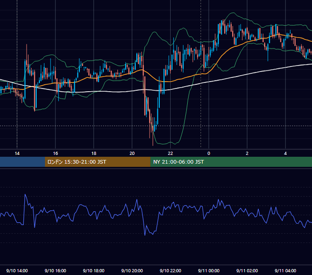This screenshot has width=312, height=275.
Task: Click the NY 21:00-06:00 JST session band
Action: coord(231,162)
